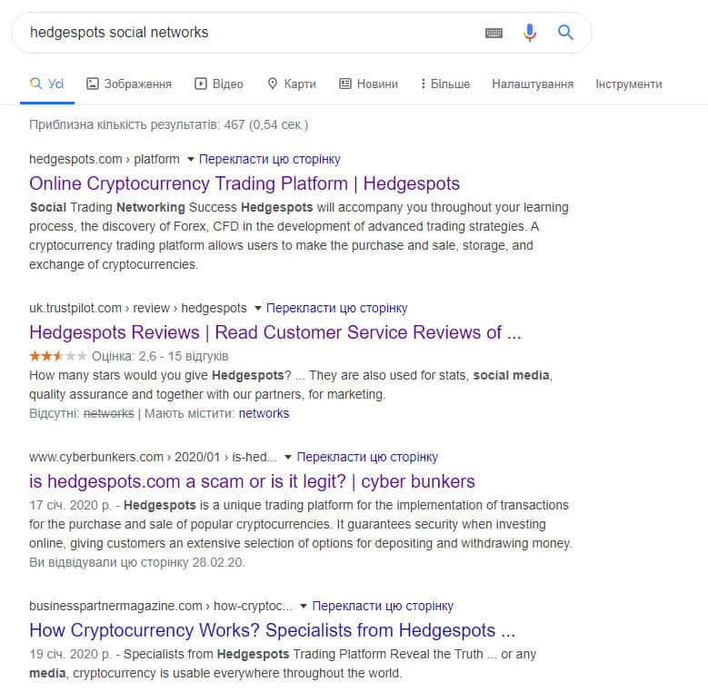708x692 pixels.
Task: Click the results count text 467
Action: click(168, 124)
